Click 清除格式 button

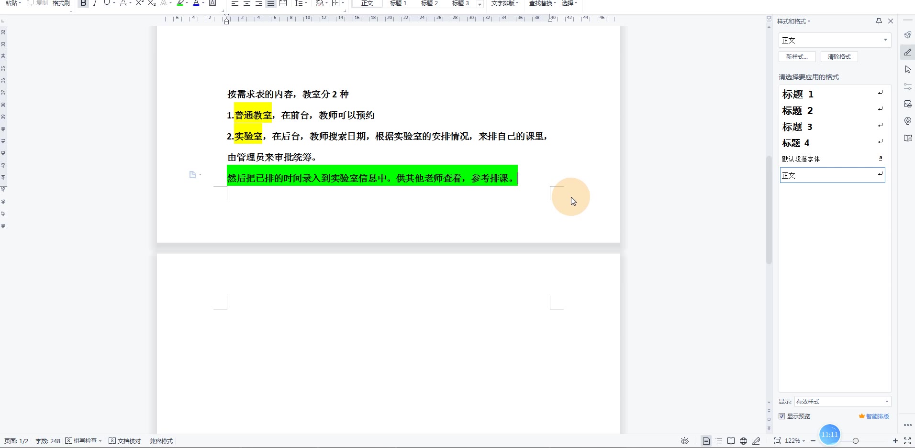pyautogui.click(x=839, y=56)
